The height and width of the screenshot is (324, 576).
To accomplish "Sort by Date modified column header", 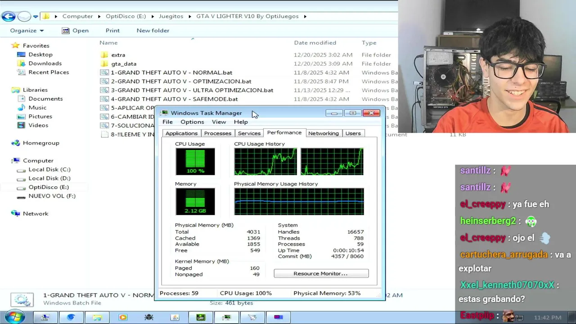I will [x=315, y=43].
